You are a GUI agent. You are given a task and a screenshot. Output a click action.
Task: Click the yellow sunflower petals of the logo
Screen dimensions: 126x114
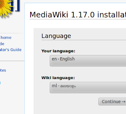[6, 9]
